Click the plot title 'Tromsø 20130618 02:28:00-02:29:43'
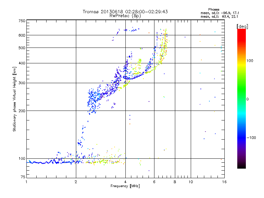Image resolution: width=264 pixels, height=198 pixels. pos(125,12)
